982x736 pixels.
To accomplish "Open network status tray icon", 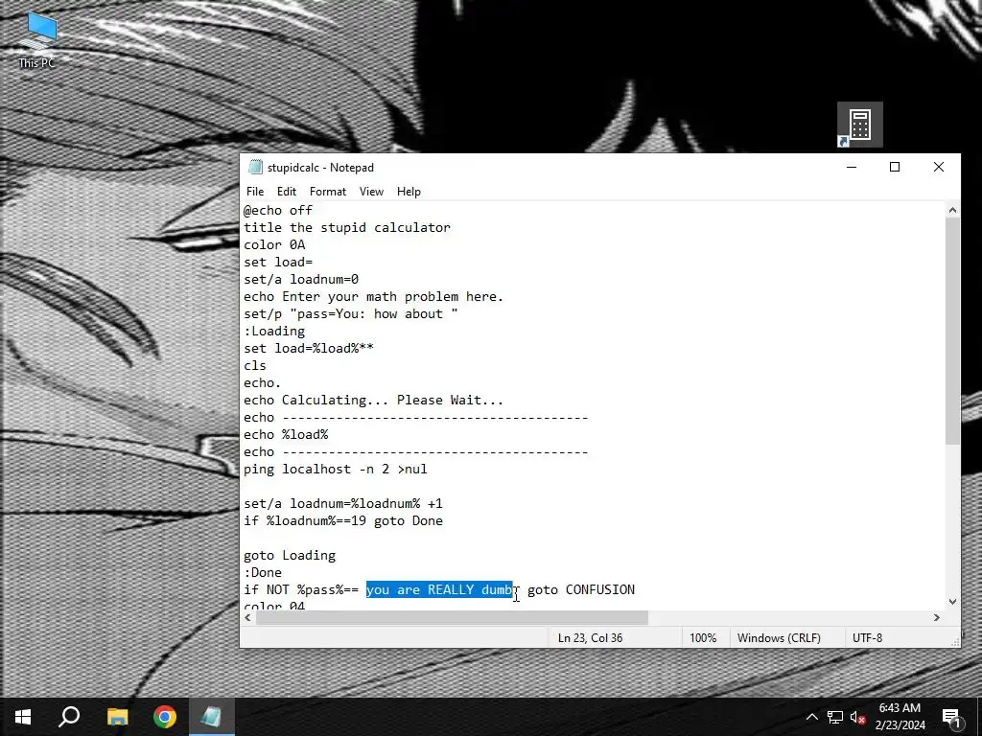I will pyautogui.click(x=835, y=717).
